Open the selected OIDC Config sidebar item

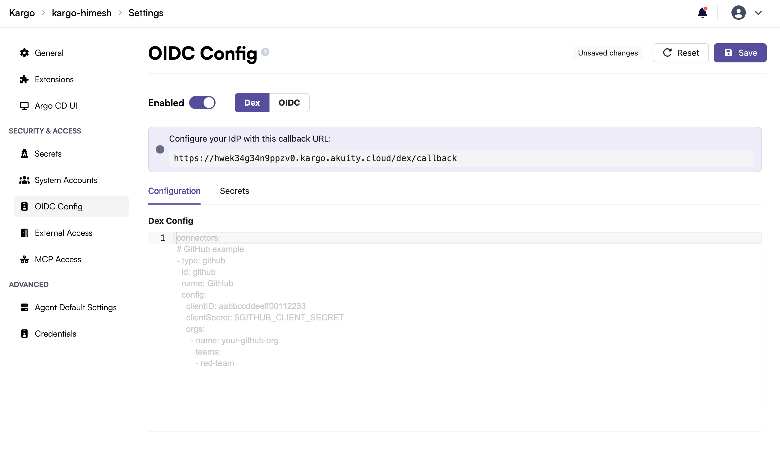[71, 206]
